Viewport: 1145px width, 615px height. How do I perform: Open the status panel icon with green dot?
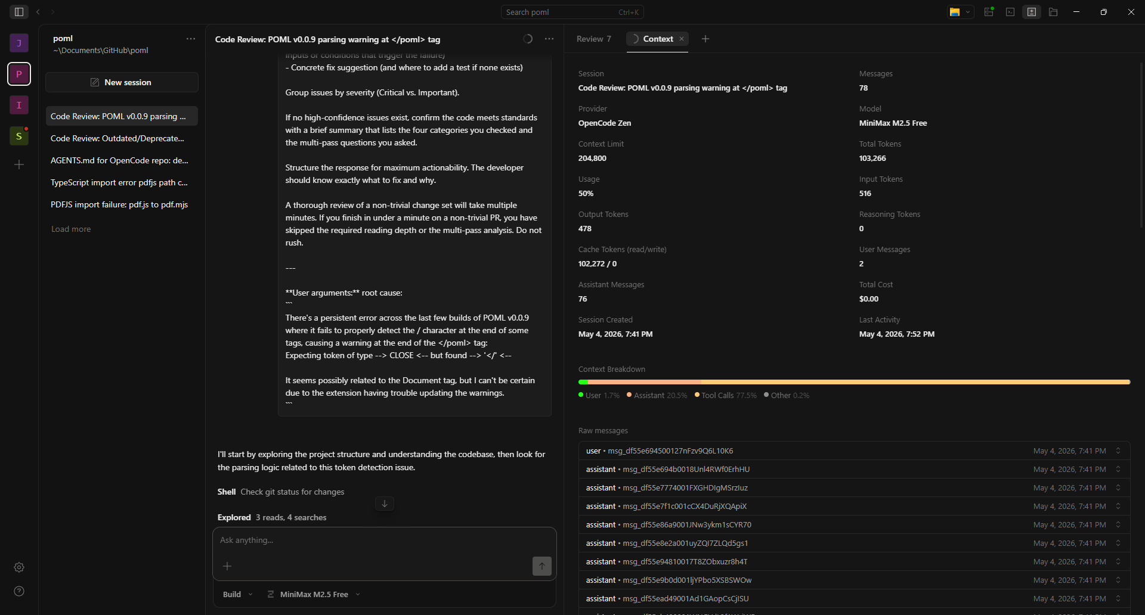point(989,12)
